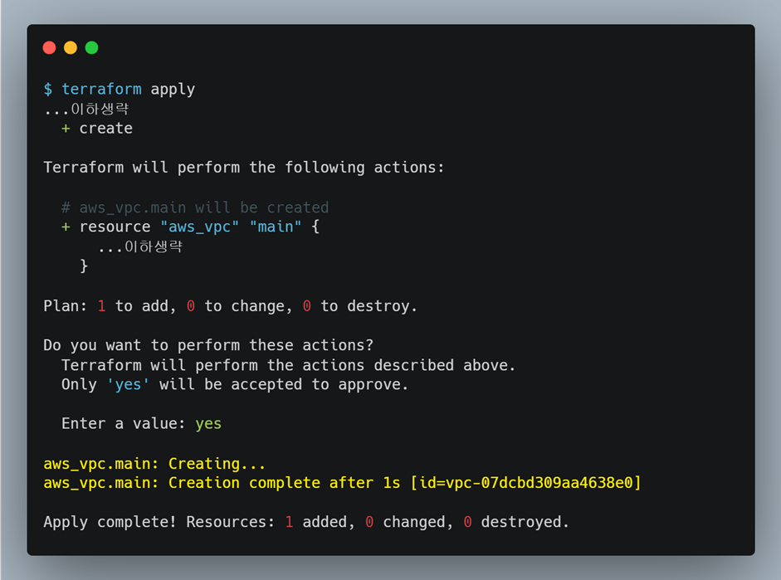Click the 'Plan: 1 to add' summary line
Image resolution: width=781 pixels, height=580 pixels.
[x=230, y=306]
